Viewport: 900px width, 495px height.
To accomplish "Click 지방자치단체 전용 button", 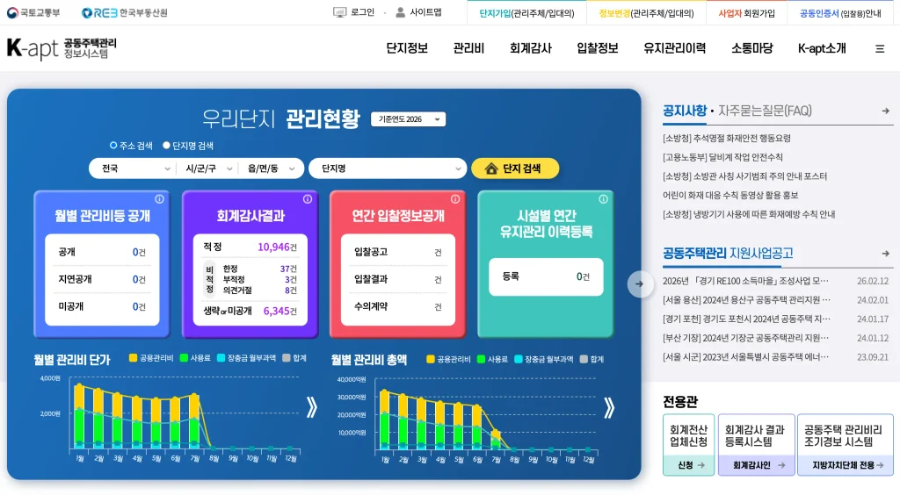I will (x=846, y=465).
